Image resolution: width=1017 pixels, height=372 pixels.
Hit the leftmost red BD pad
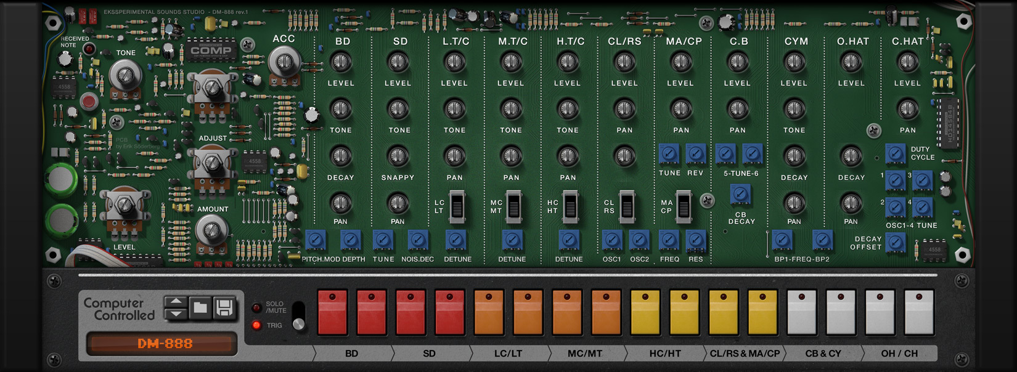(x=333, y=312)
